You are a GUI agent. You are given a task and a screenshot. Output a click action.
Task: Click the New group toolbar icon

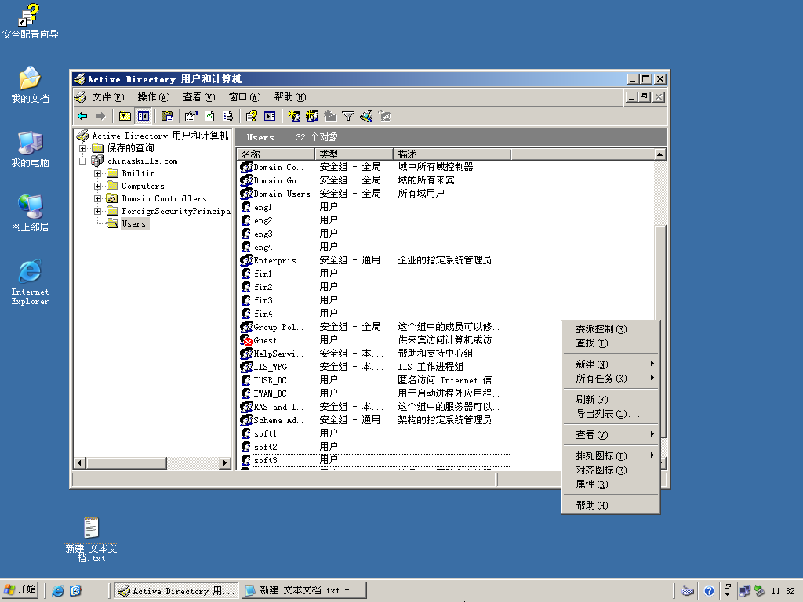[312, 116]
